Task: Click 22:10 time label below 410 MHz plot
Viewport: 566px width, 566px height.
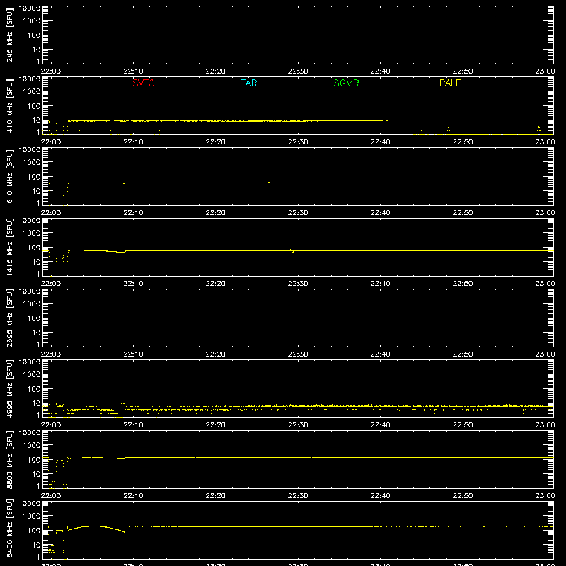Action: coord(133,142)
